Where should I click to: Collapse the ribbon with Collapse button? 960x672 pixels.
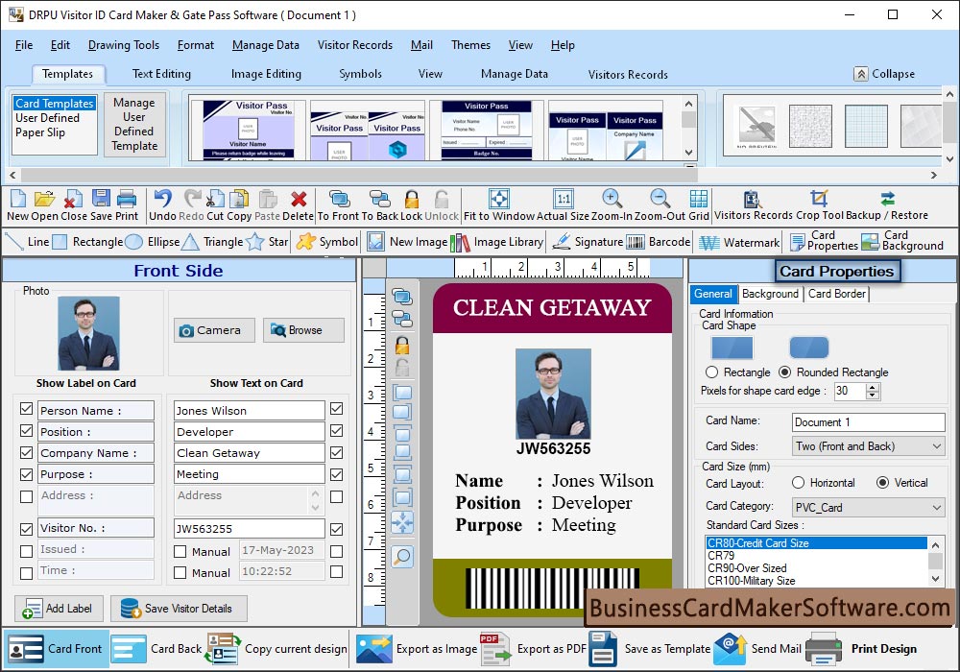[x=885, y=74]
